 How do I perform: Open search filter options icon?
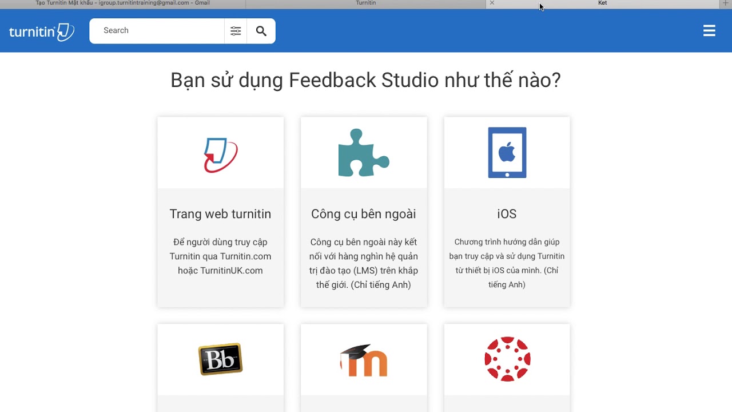[236, 31]
